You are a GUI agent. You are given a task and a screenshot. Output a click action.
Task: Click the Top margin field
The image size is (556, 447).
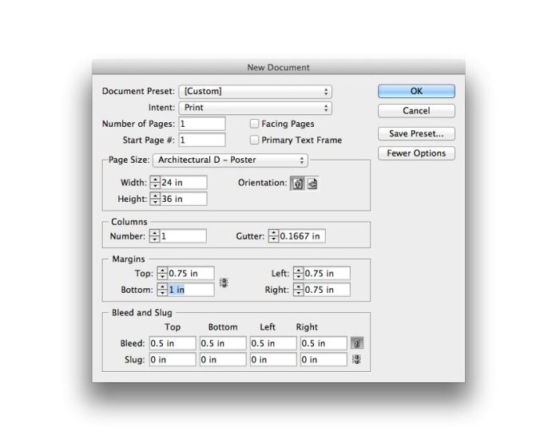point(191,273)
